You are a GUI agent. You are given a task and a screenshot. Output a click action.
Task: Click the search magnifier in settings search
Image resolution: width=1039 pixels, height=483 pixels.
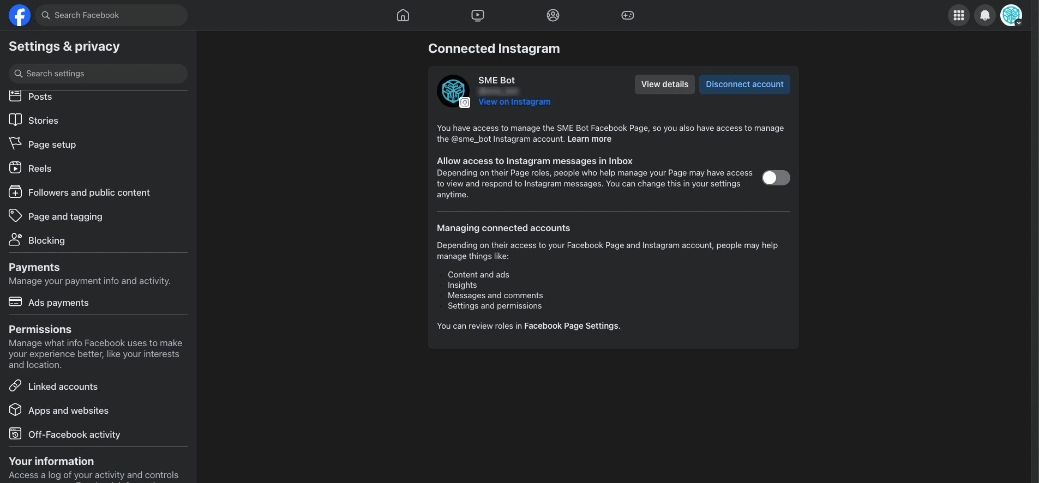point(19,74)
